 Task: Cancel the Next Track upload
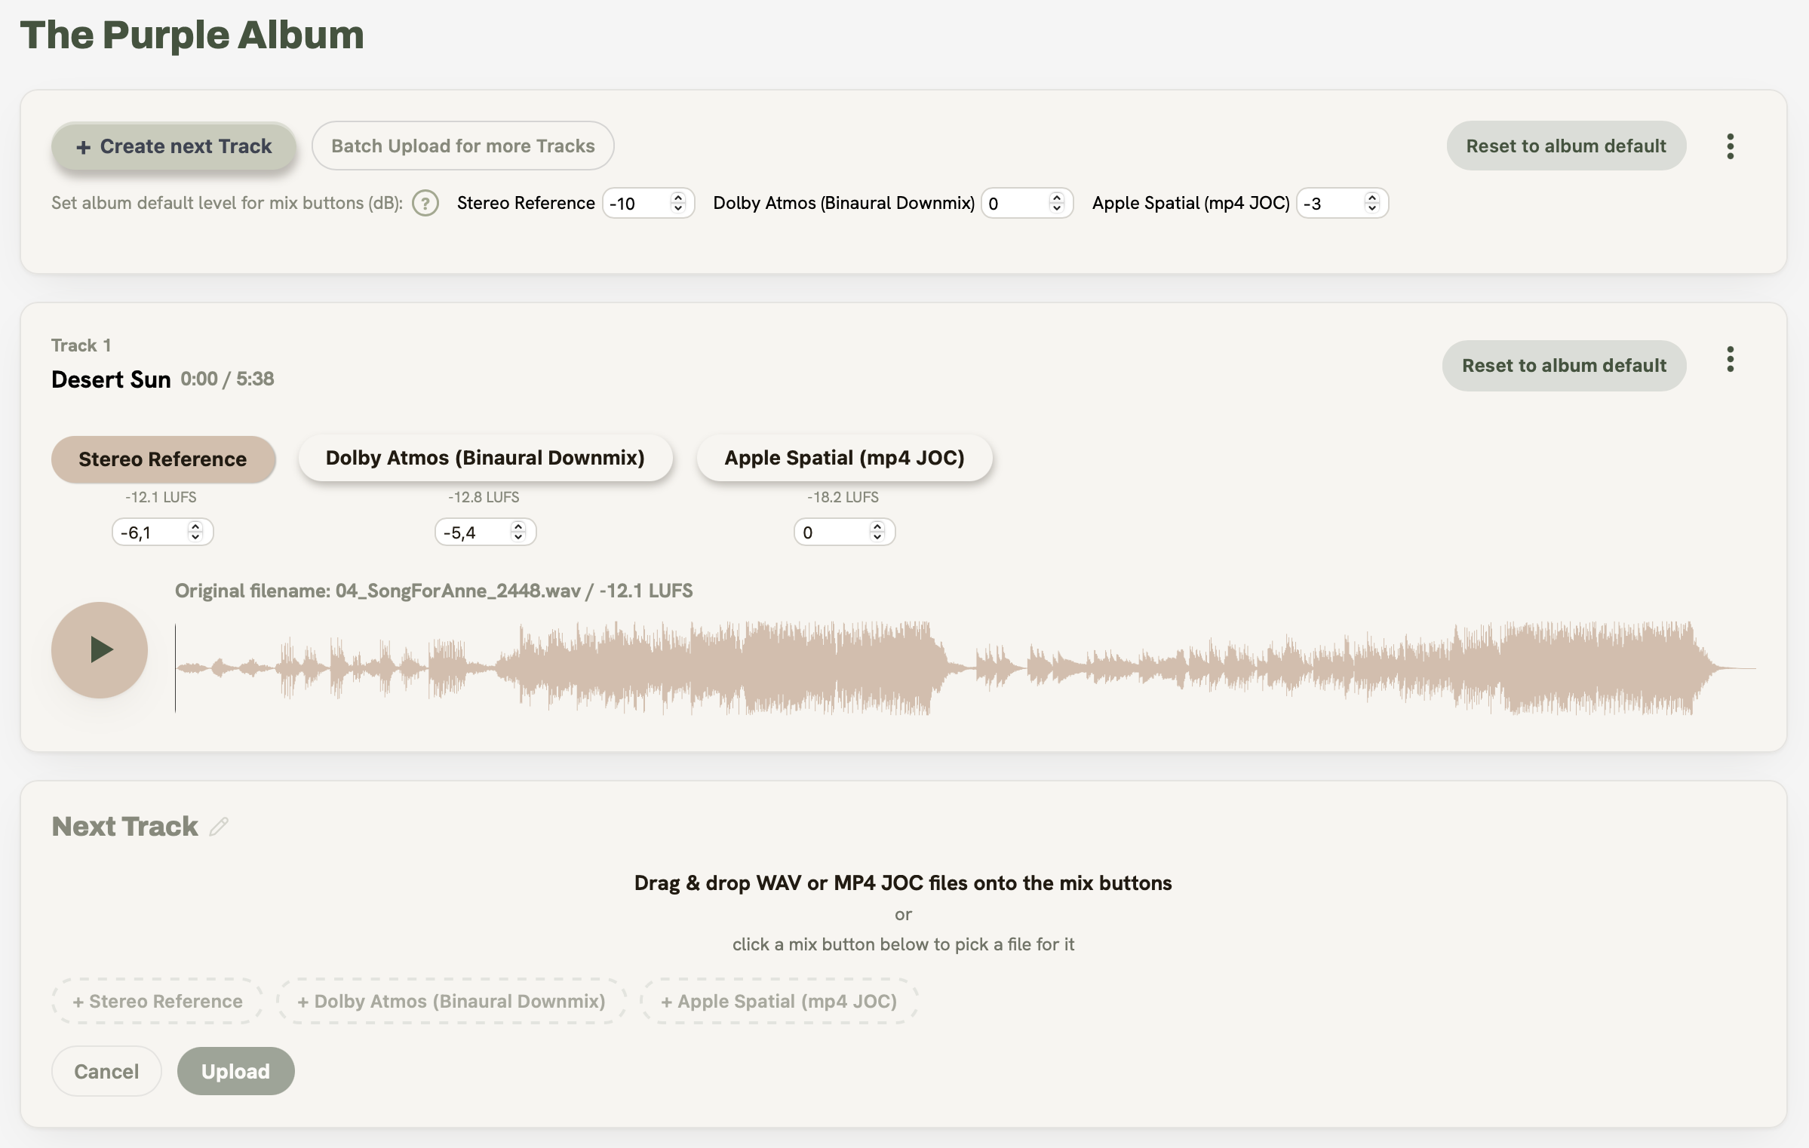click(106, 1071)
